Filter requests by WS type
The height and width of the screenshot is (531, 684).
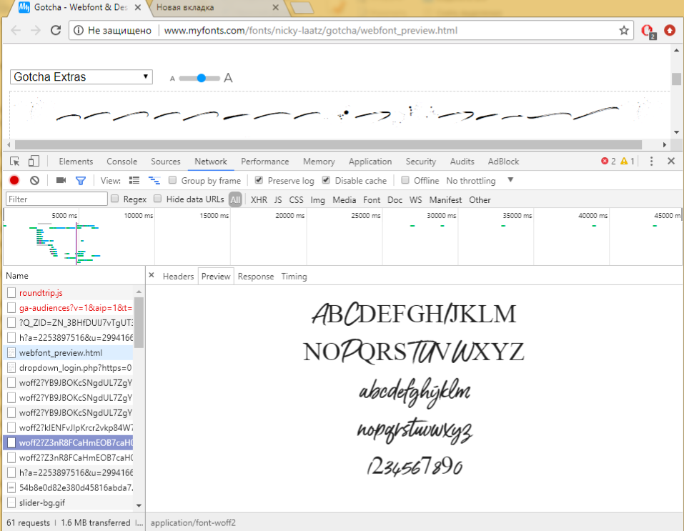pos(415,200)
